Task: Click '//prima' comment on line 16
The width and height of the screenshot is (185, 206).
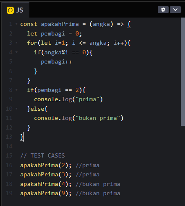Action: 88,165
